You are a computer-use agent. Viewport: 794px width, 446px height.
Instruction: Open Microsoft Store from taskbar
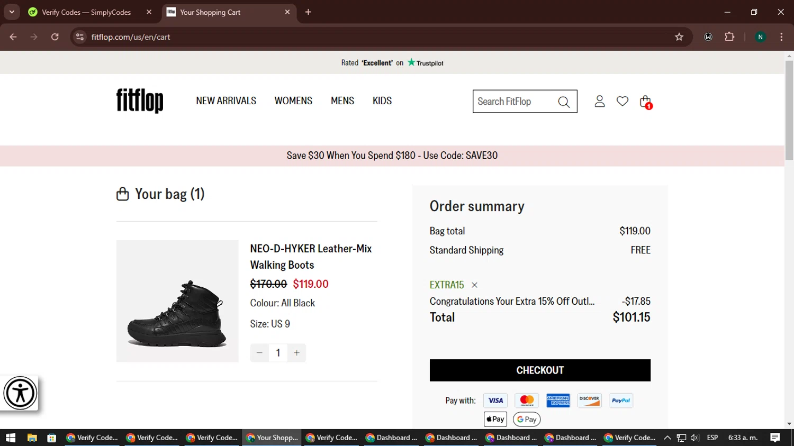tap(51, 438)
